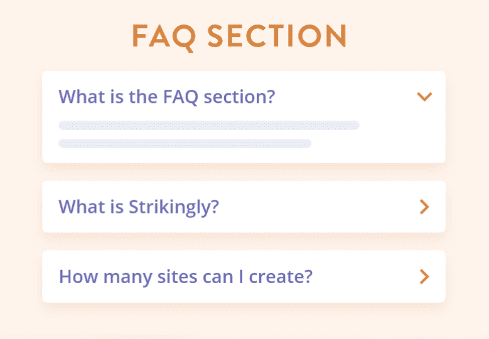The image size is (489, 339).
Task: Click the arrow icon beside "What is Strikingly?"
Action: pyautogui.click(x=425, y=207)
